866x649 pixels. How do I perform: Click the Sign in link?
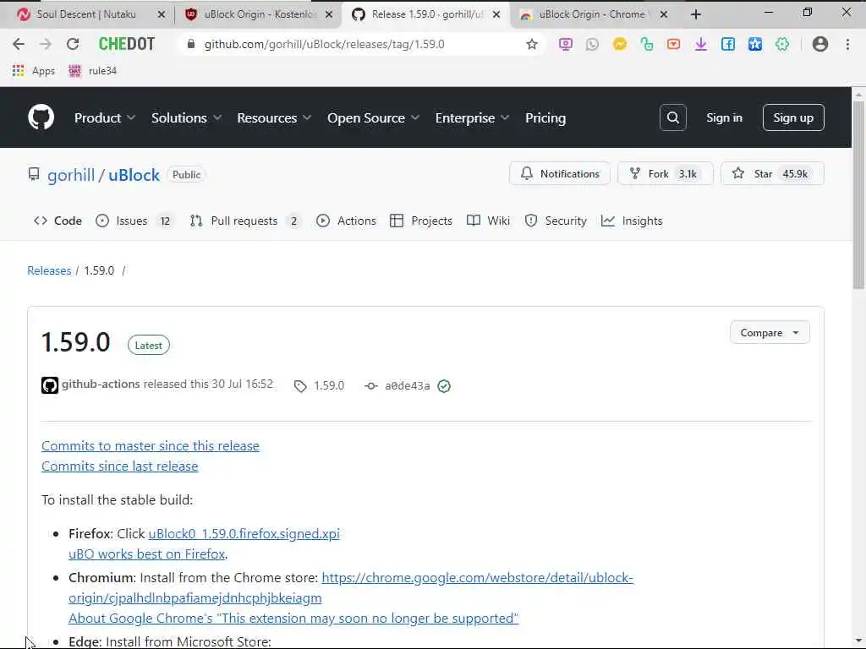point(724,117)
